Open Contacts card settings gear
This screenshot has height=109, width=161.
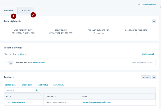(154, 77)
